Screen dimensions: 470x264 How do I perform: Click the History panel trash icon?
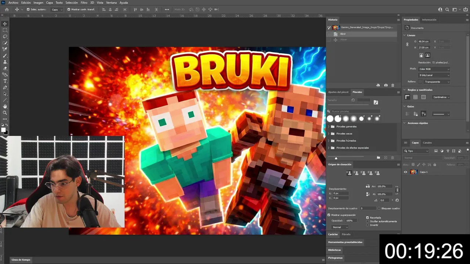(x=393, y=85)
